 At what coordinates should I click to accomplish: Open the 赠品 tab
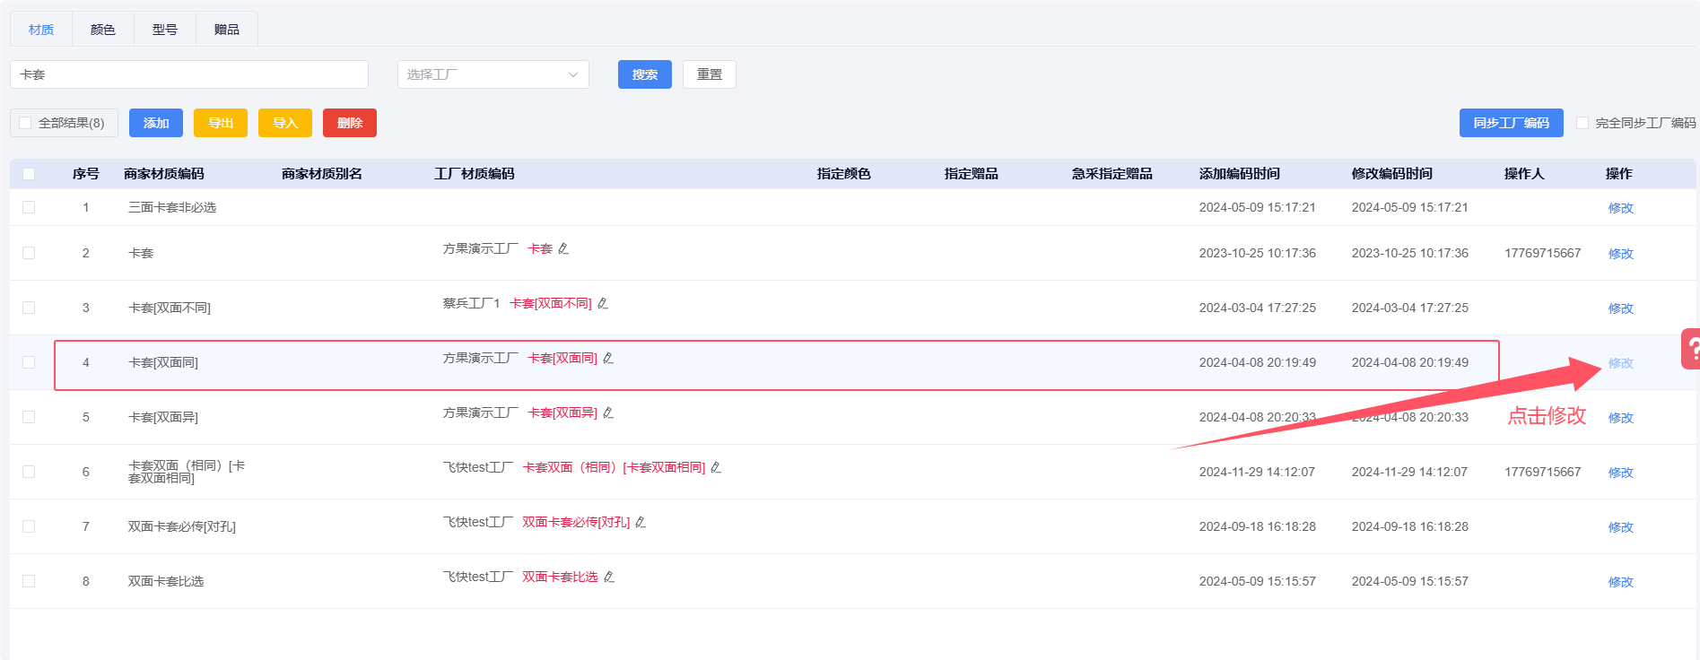[x=226, y=30]
